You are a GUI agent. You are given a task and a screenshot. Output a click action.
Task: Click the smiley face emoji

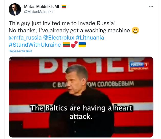tap(135, 30)
